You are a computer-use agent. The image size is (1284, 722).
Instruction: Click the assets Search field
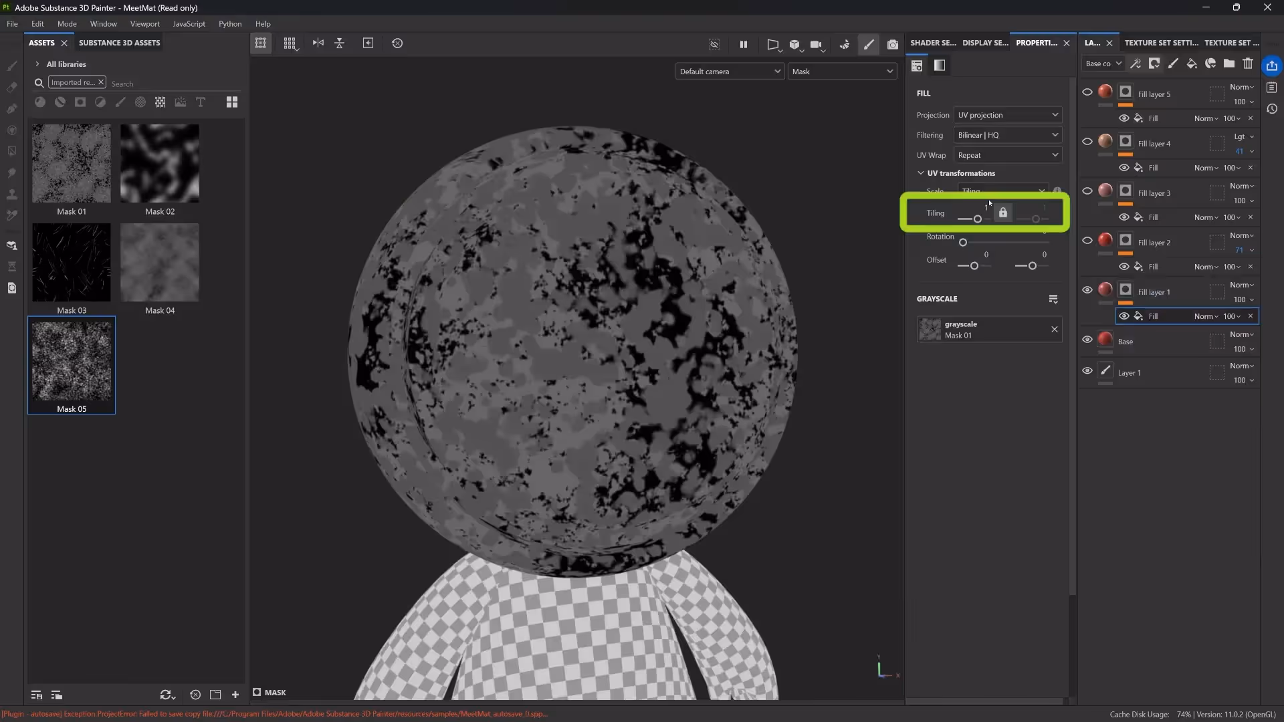(x=174, y=84)
